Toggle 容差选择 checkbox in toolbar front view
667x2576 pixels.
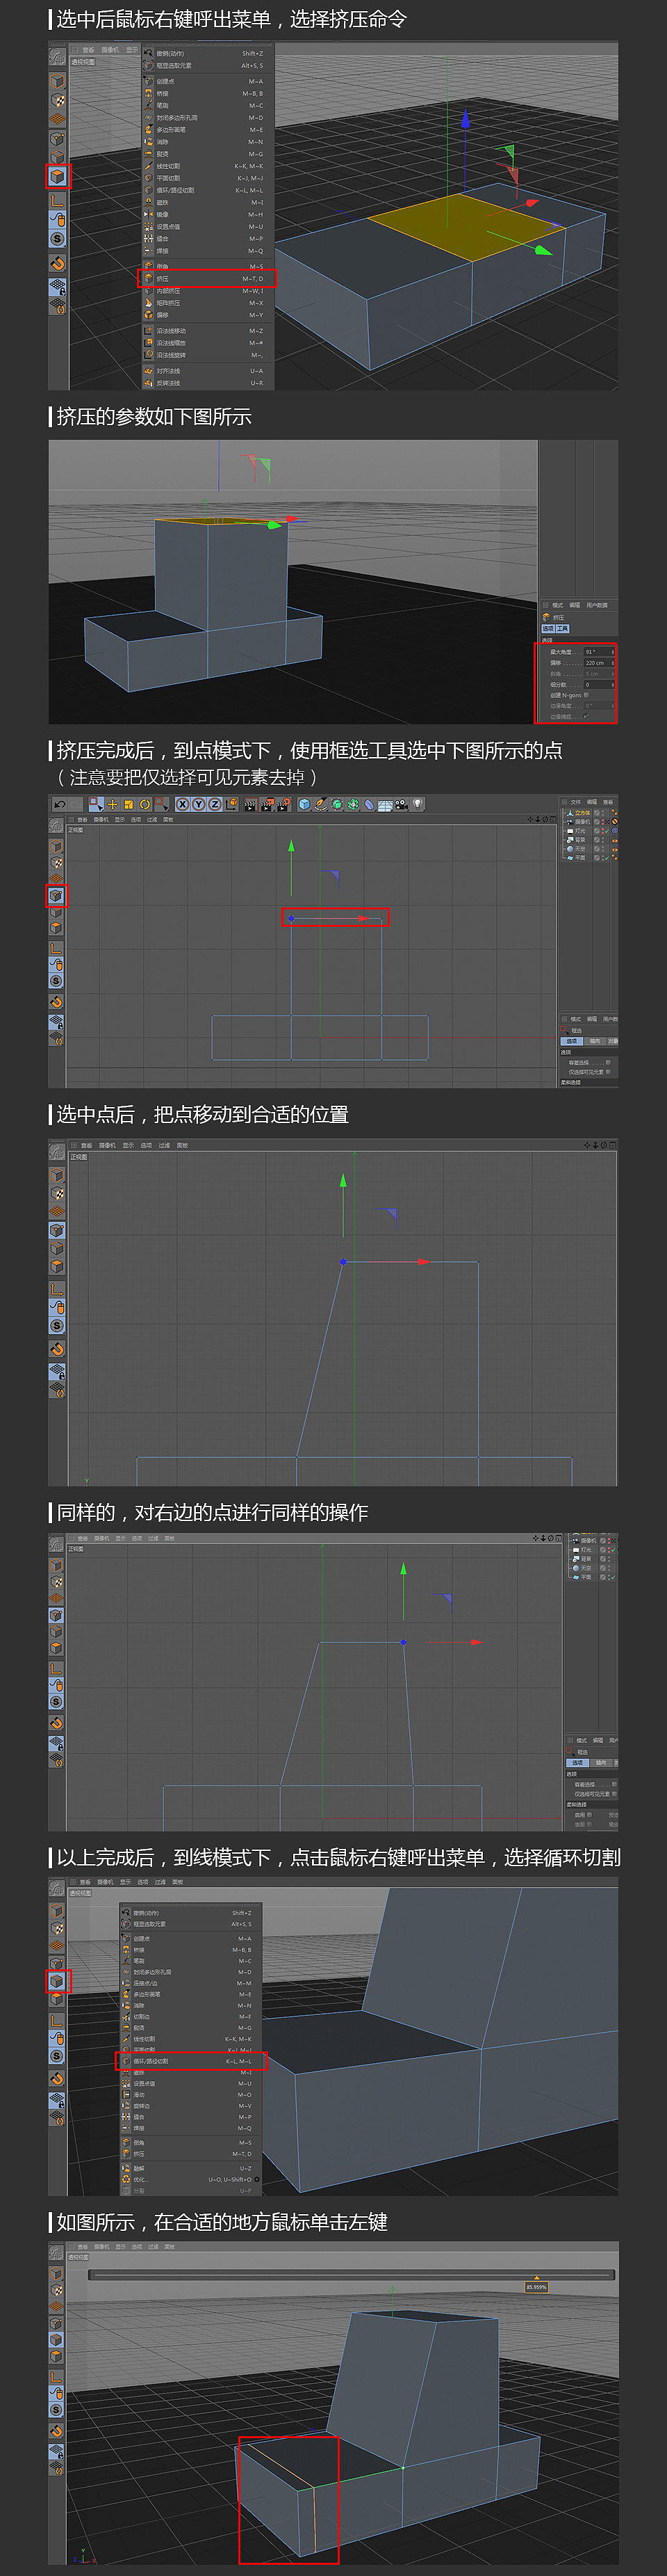(608, 1063)
